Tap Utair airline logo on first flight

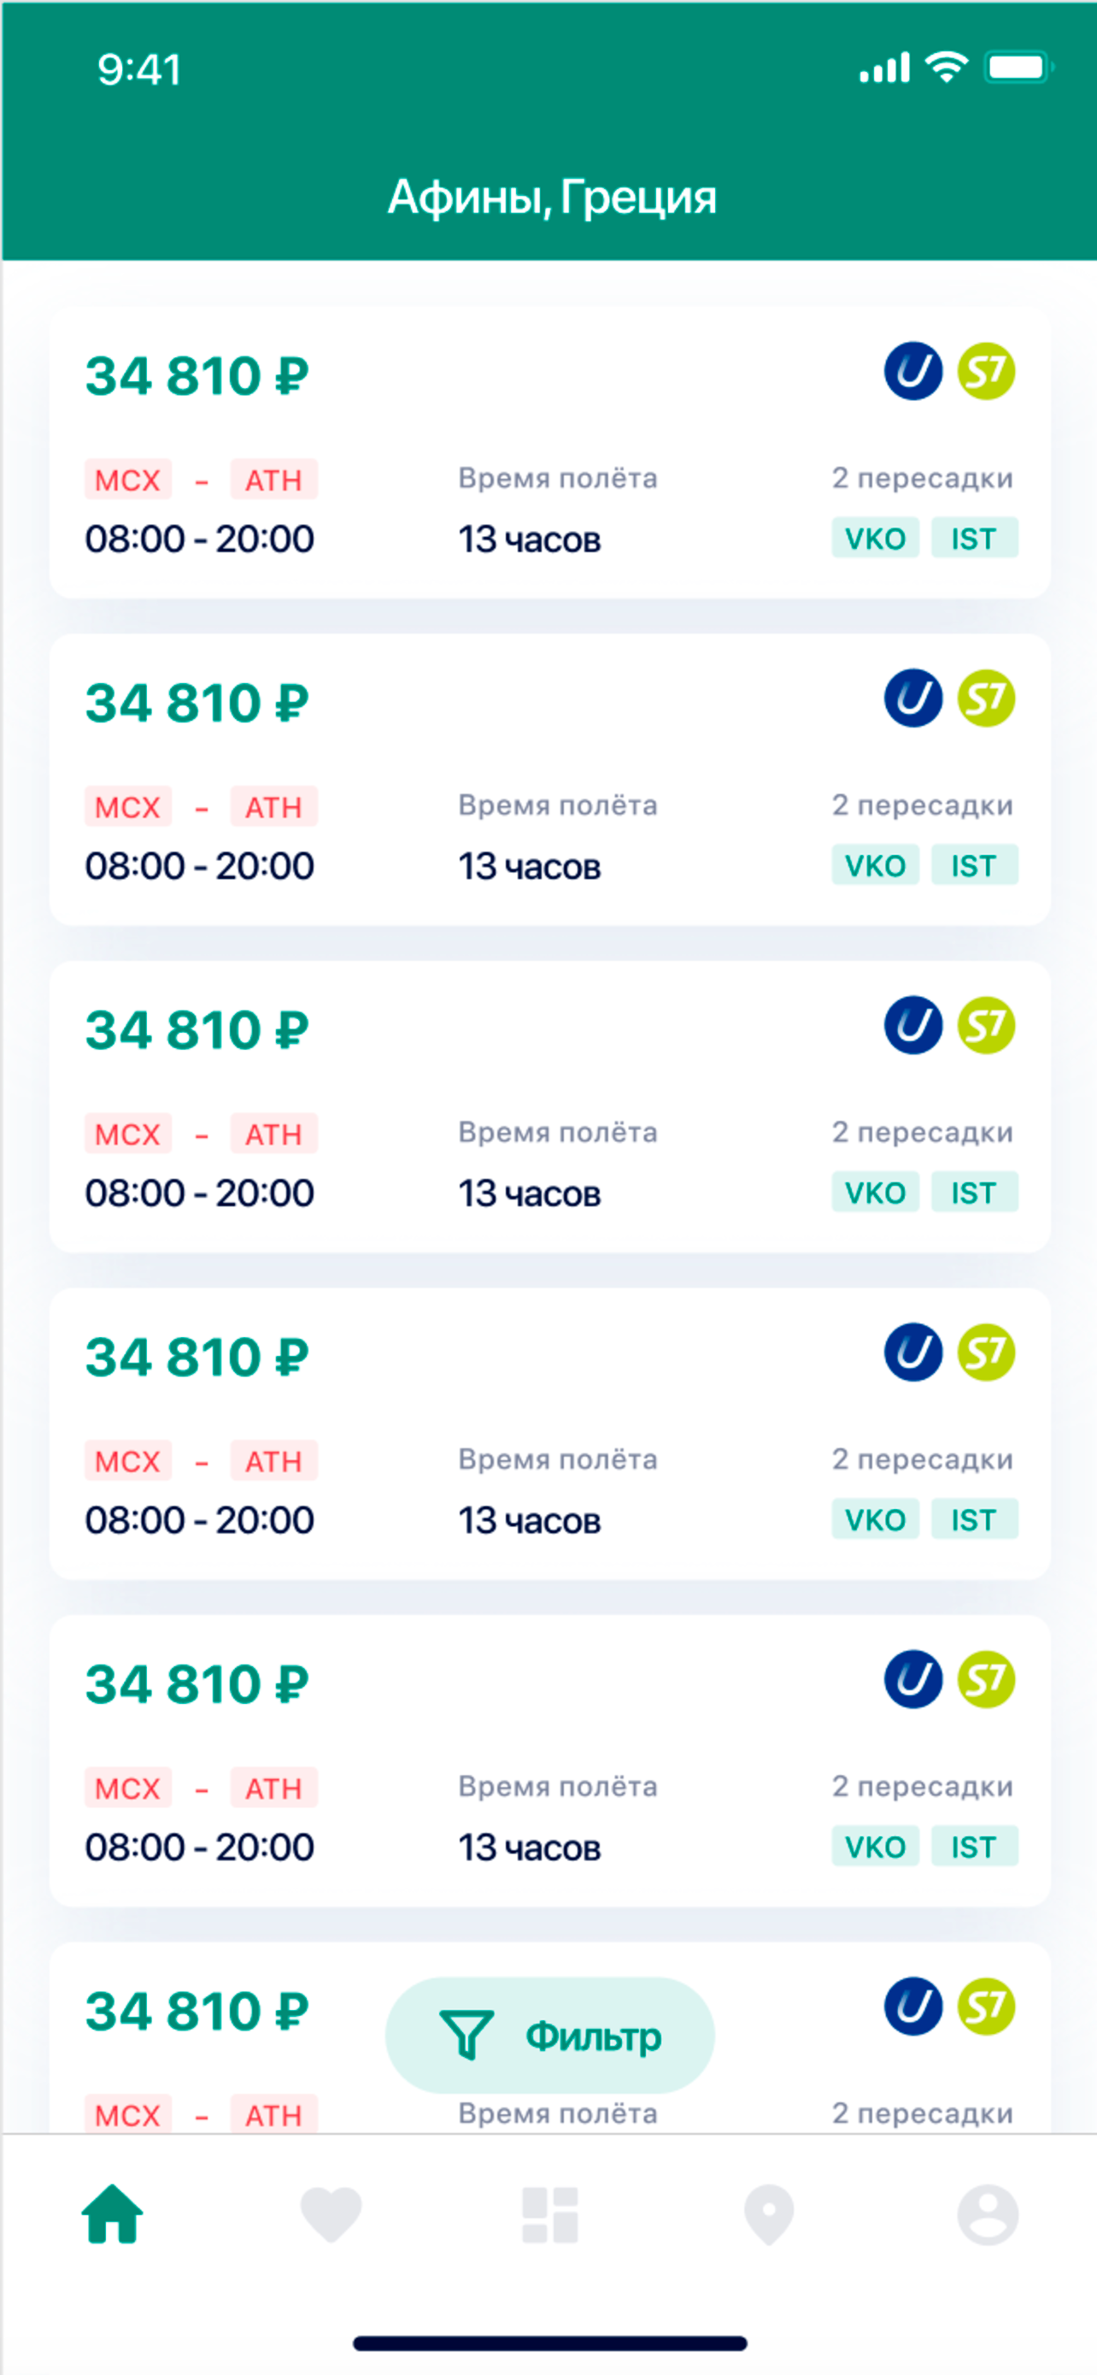(912, 372)
